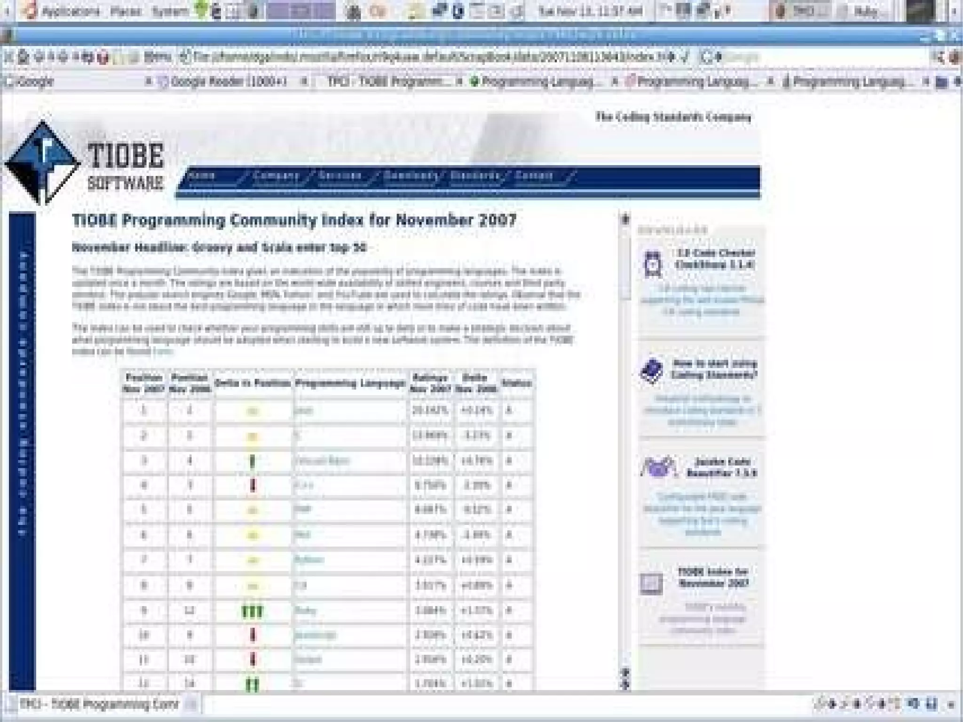Click inside the URL address field
Viewport: 963px width, 722px height.
tap(423, 57)
